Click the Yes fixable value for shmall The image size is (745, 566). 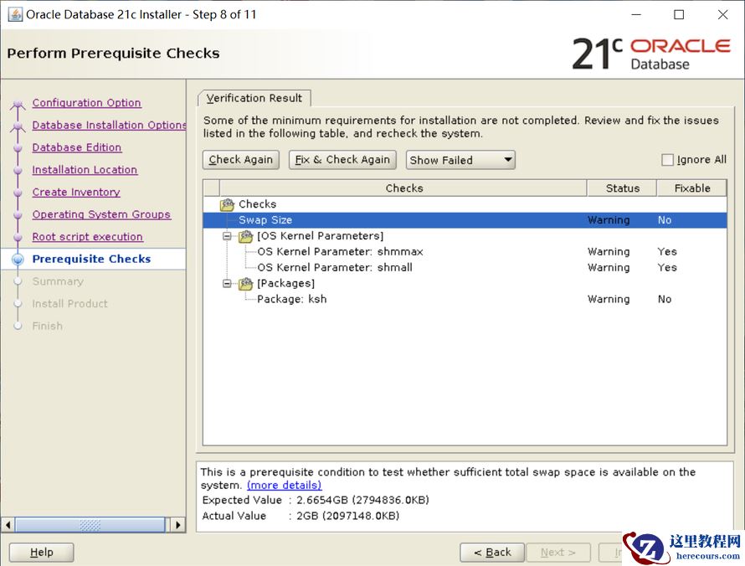pyautogui.click(x=667, y=268)
